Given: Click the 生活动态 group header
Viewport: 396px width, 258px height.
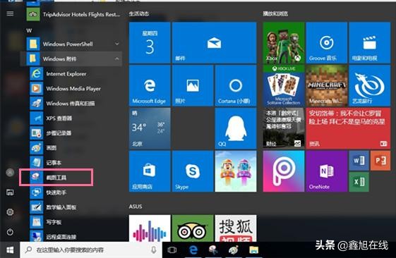Looking at the screenshot, I should coord(139,13).
